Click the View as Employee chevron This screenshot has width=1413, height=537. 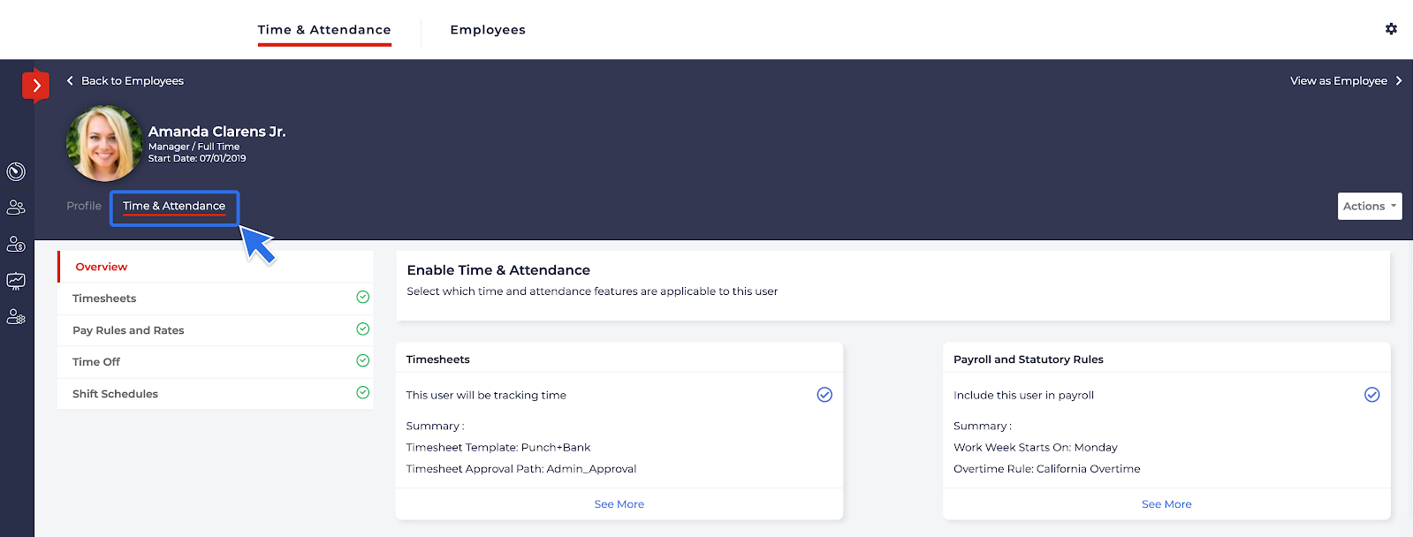tap(1399, 80)
